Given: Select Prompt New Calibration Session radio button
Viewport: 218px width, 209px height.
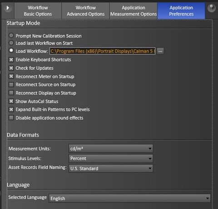Looking at the screenshot, I should pyautogui.click(x=11, y=36).
